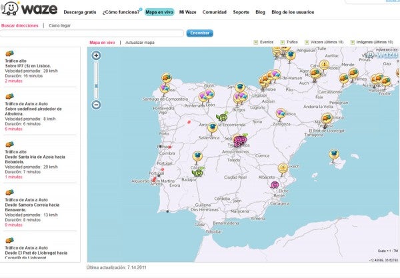This screenshot has height=278, width=400.
Task: Click the Mapa en vivo link above map
Action: (102, 43)
